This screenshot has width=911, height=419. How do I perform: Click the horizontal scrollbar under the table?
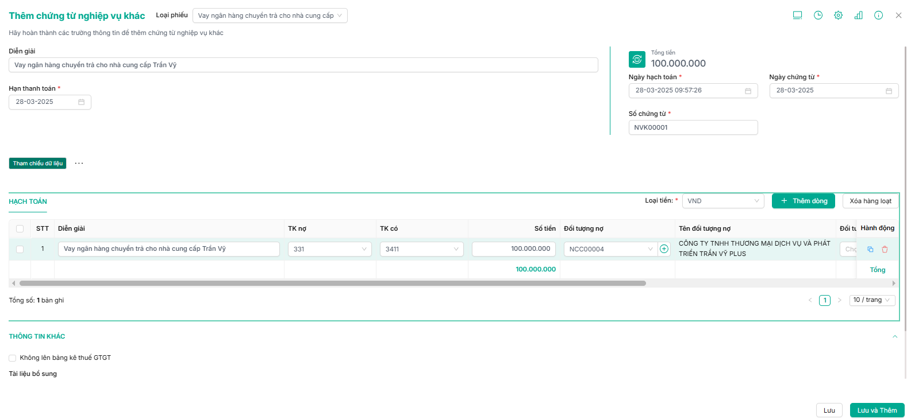coord(332,283)
